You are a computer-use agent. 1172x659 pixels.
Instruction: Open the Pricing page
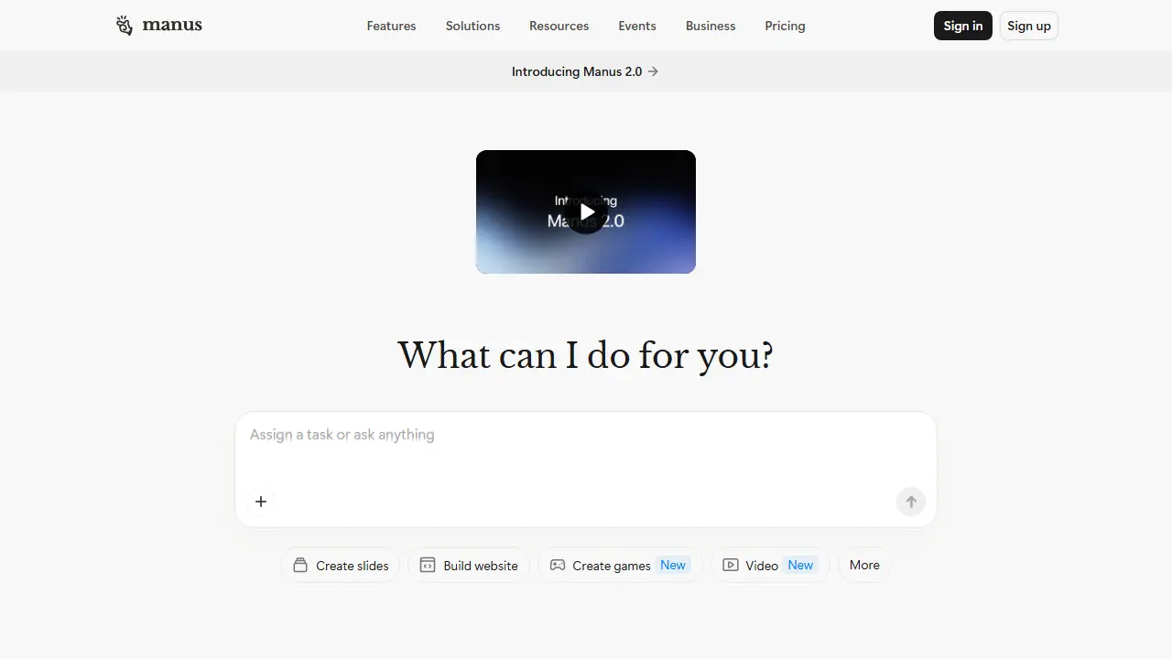coord(785,26)
